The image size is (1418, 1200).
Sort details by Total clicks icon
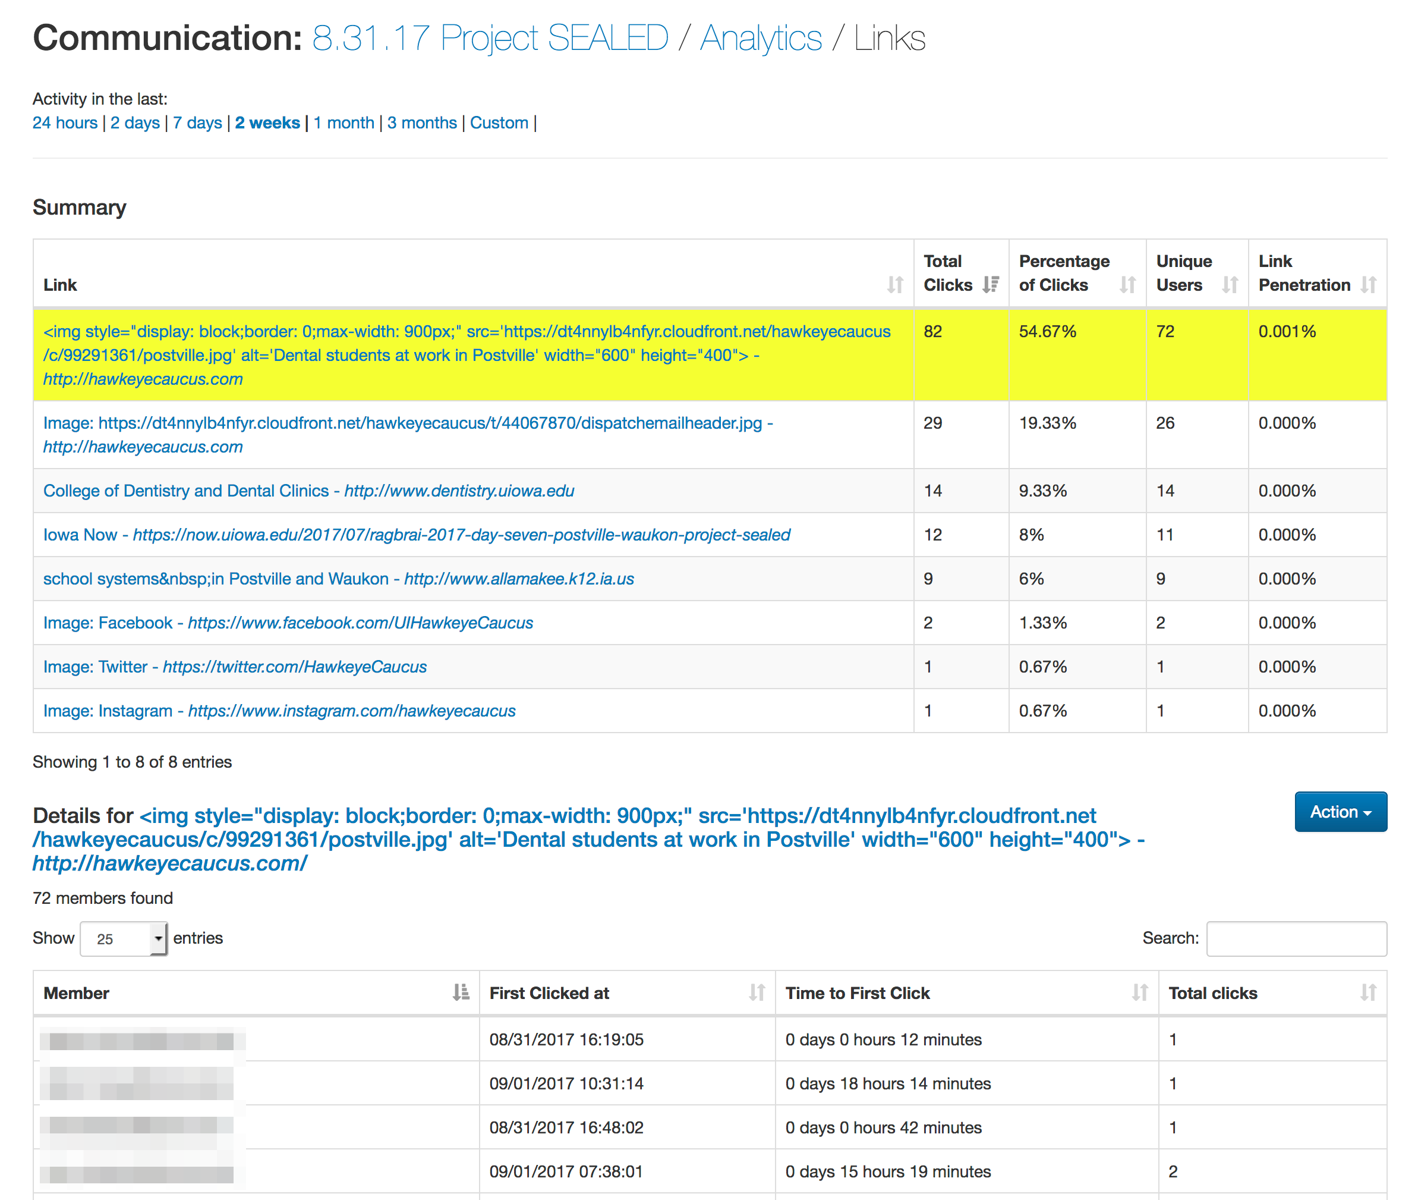point(1367,992)
